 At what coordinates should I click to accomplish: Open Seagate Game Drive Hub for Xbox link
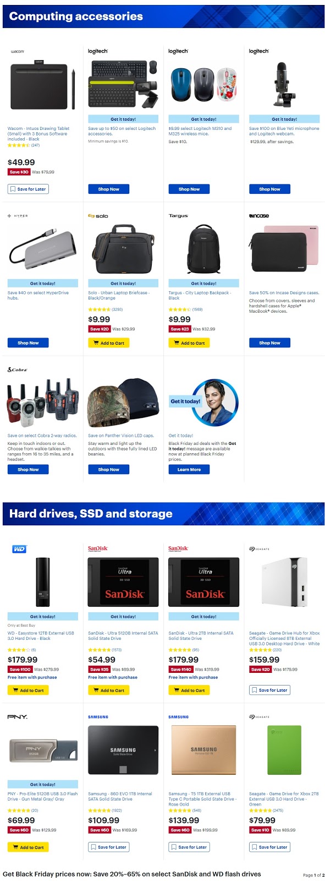pos(284,638)
